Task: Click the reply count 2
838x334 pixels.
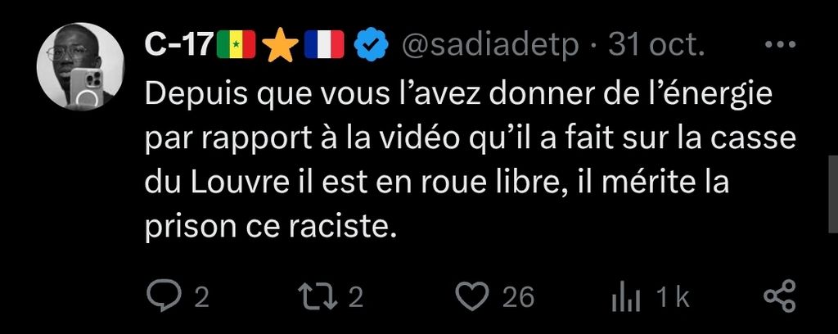Action: (201, 298)
